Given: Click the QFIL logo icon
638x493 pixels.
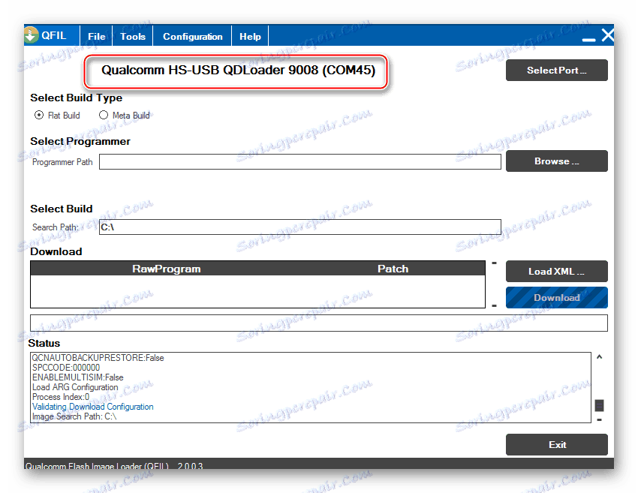Looking at the screenshot, I should (x=31, y=35).
